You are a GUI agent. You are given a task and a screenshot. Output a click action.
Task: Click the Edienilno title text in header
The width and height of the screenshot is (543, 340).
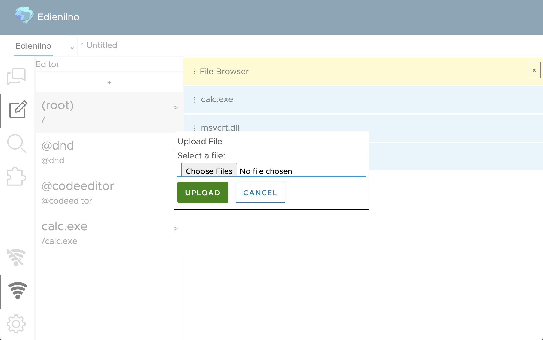58,17
